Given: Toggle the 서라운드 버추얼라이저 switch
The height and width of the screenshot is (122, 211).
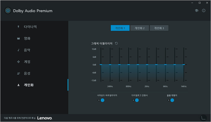Looking at the screenshot, I should [101, 100].
